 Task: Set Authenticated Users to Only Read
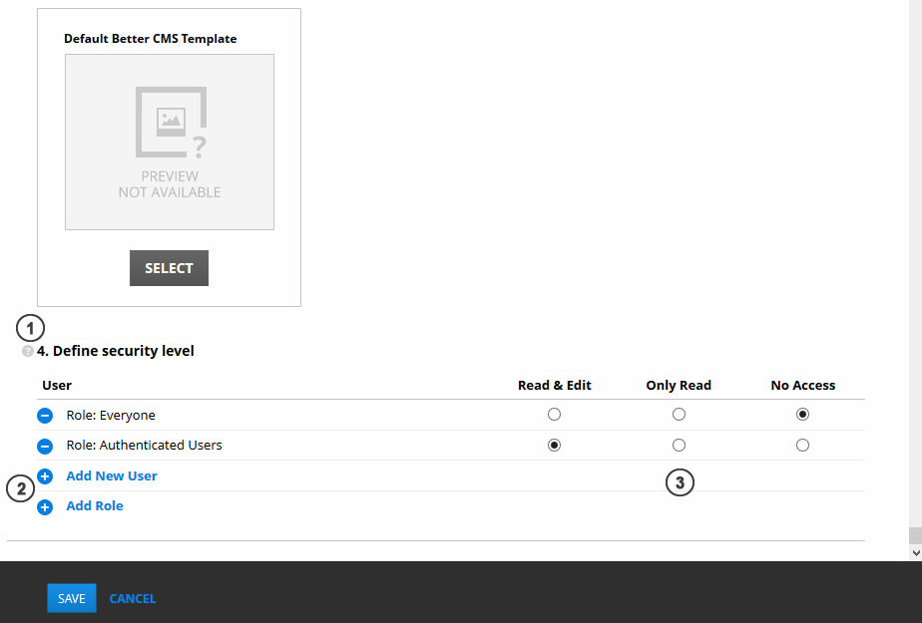pos(679,446)
